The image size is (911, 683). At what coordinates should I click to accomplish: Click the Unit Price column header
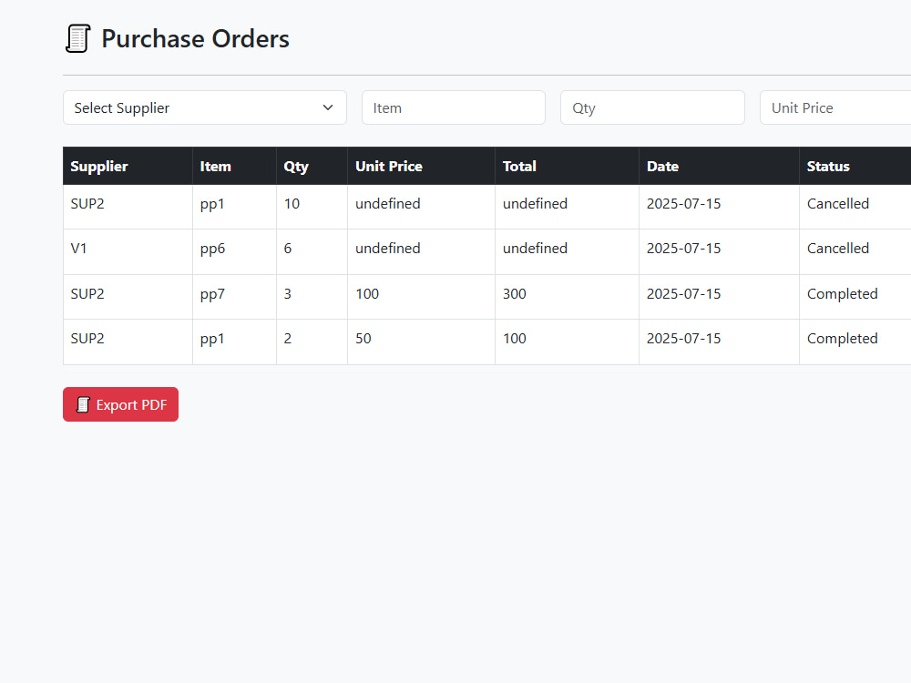click(421, 166)
